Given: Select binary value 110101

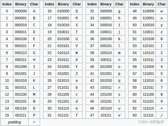Looking at the screenshot, I should click(149, 46).
